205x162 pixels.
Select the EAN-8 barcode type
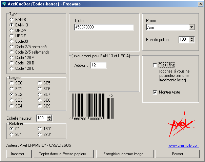tap(12, 20)
